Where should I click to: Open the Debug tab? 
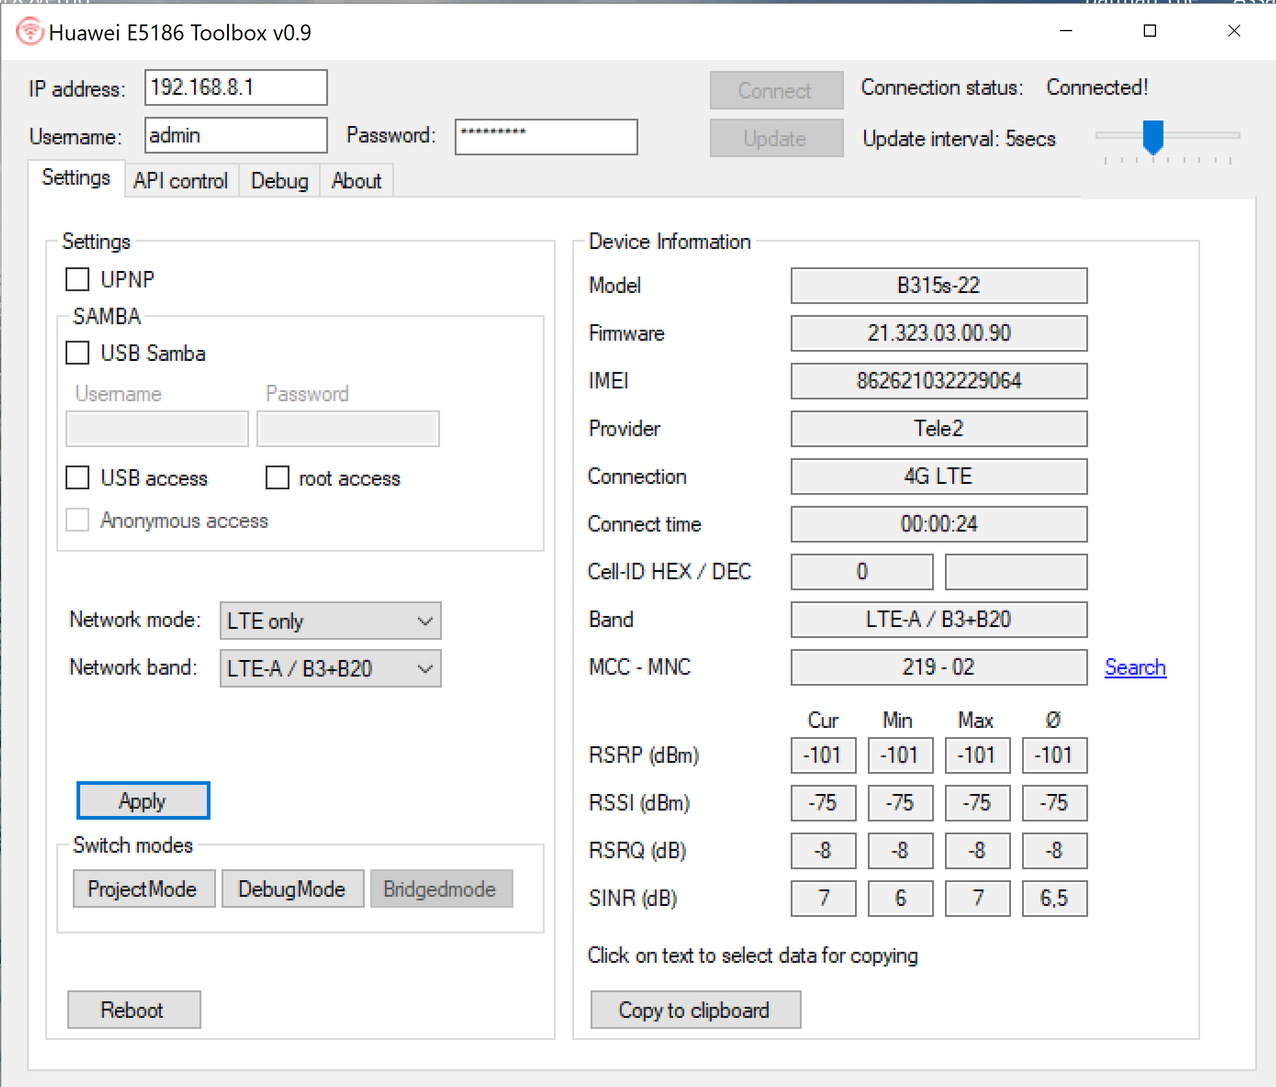(279, 181)
